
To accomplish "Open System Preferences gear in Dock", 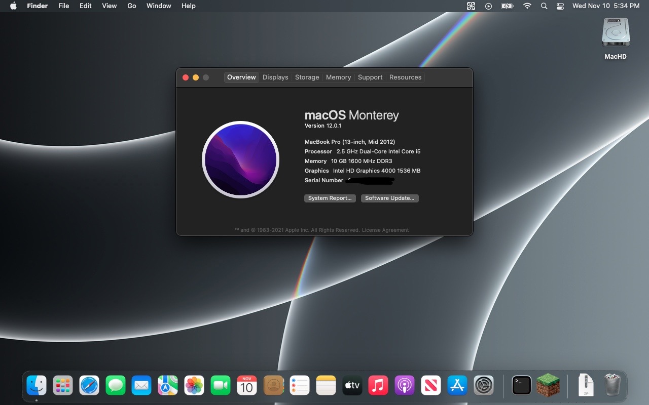I will coord(484,386).
